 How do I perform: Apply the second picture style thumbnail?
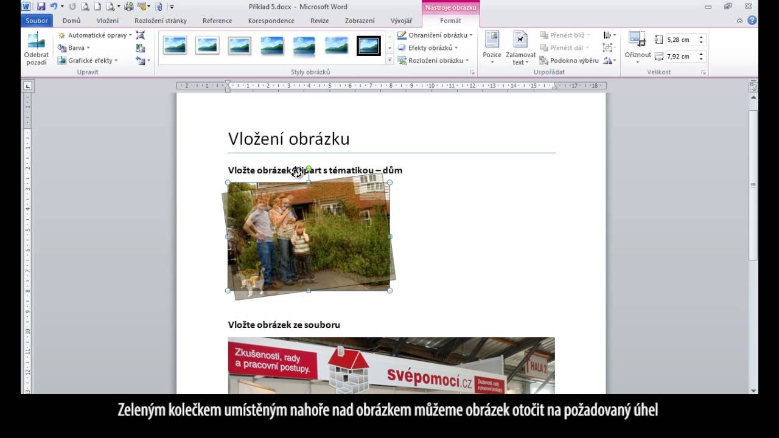(x=207, y=46)
